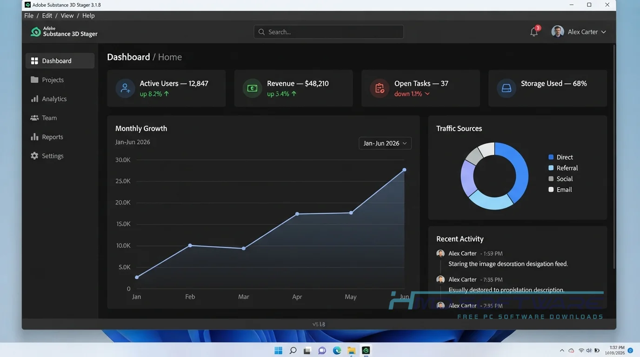Image resolution: width=640 pixels, height=357 pixels.
Task: Open the Help menu
Action: [x=88, y=15]
